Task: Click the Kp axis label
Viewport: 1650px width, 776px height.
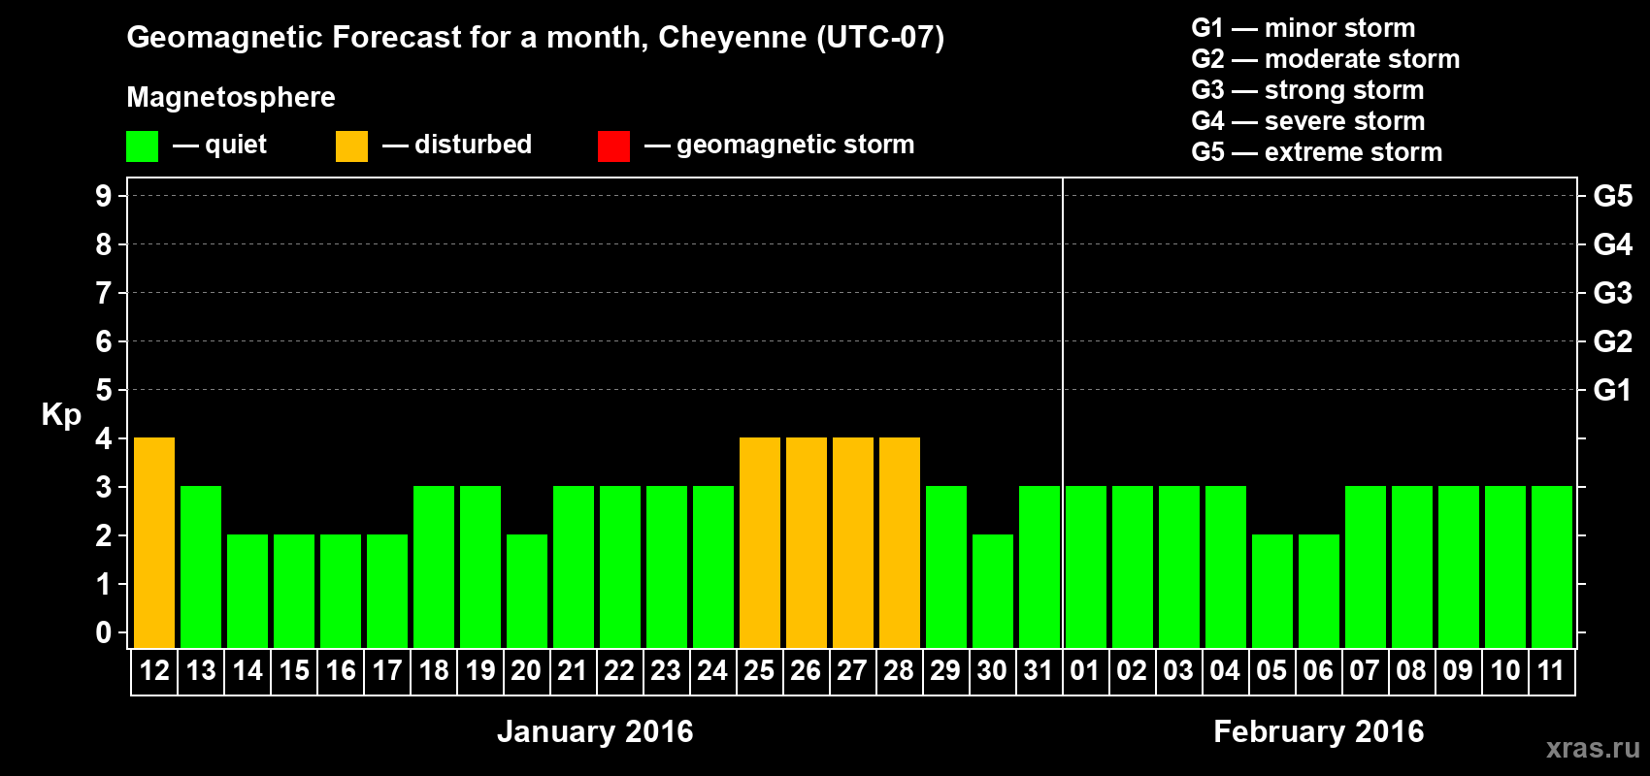Action: coord(61,415)
